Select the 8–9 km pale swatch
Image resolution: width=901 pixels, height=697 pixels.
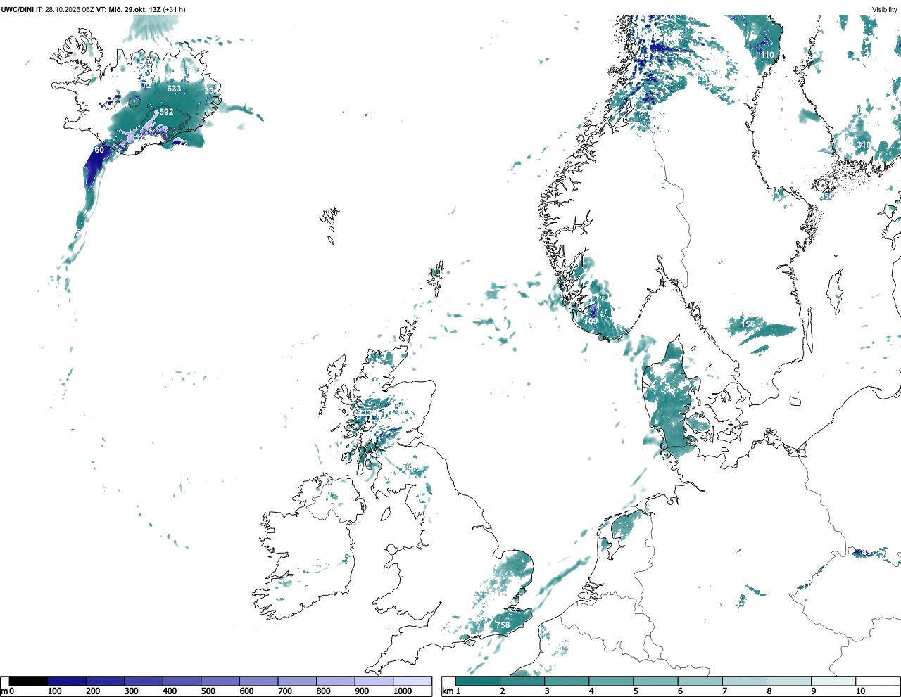coord(788,682)
